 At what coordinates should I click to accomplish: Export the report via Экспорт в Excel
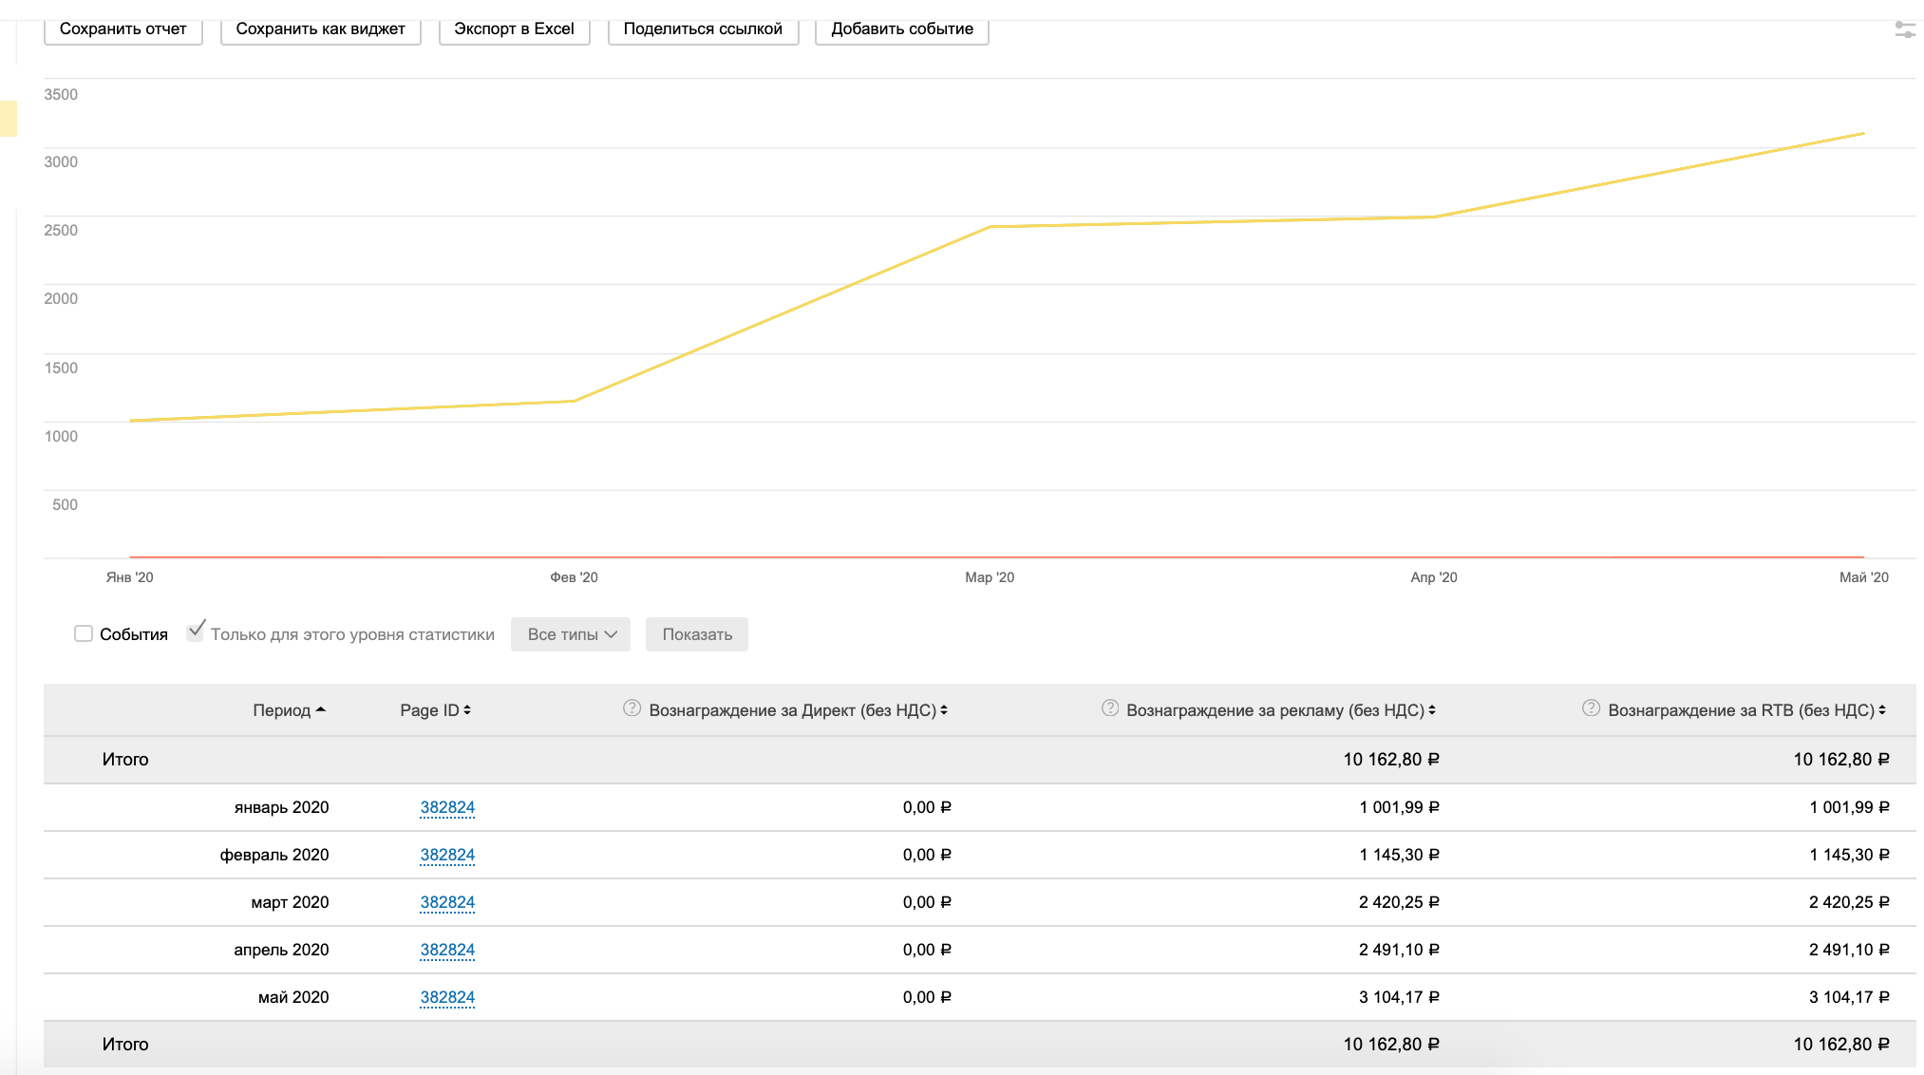pyautogui.click(x=514, y=29)
